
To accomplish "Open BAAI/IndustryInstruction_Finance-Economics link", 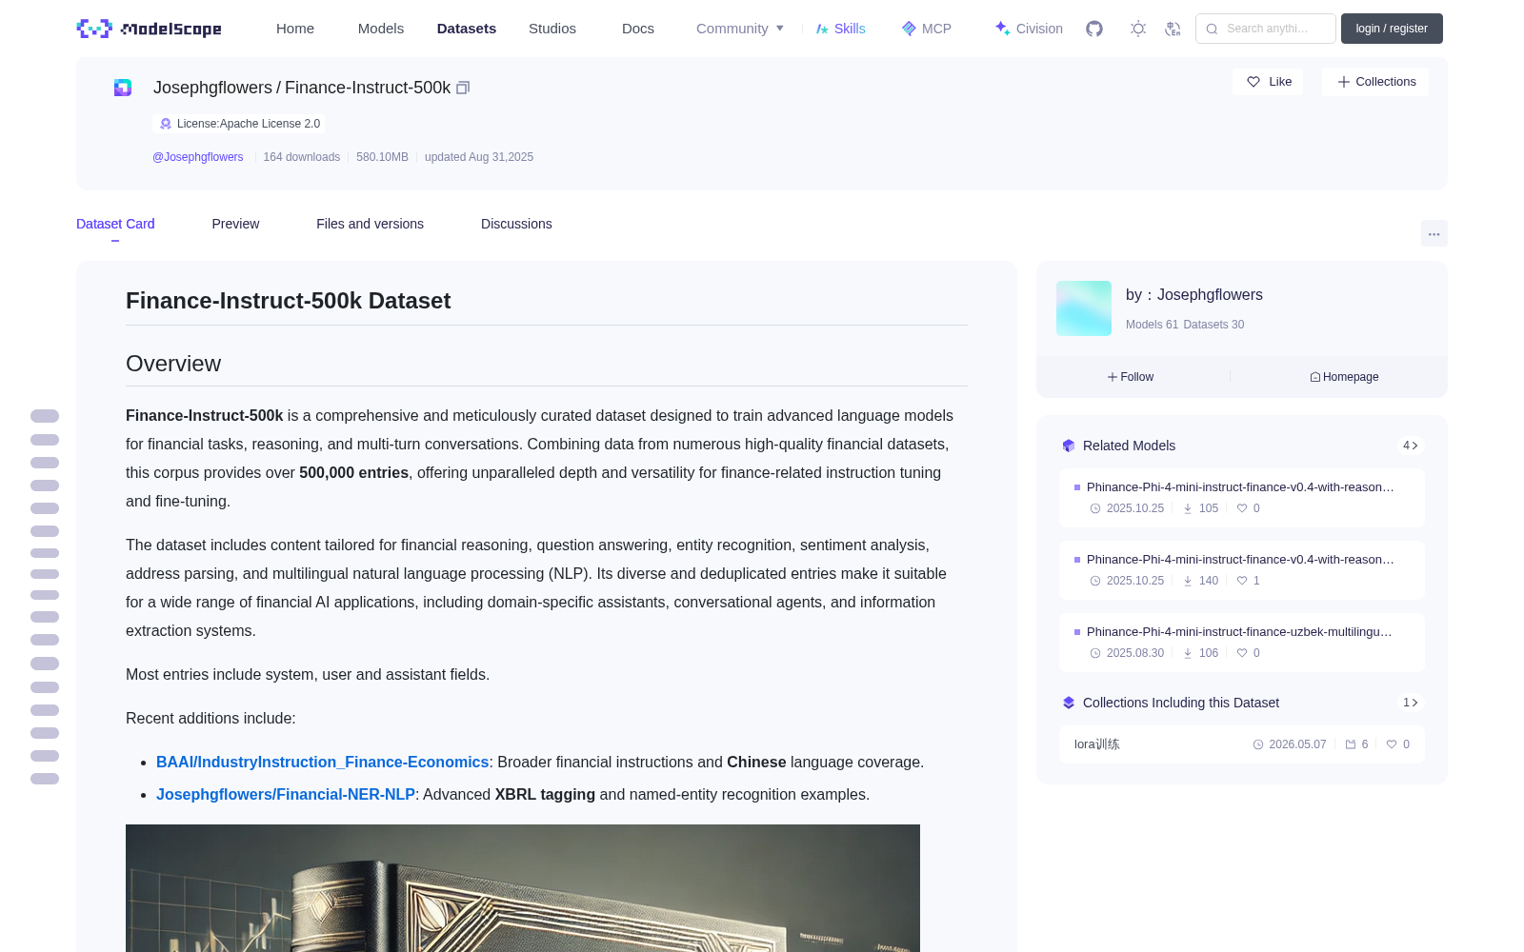I will pos(322,763).
